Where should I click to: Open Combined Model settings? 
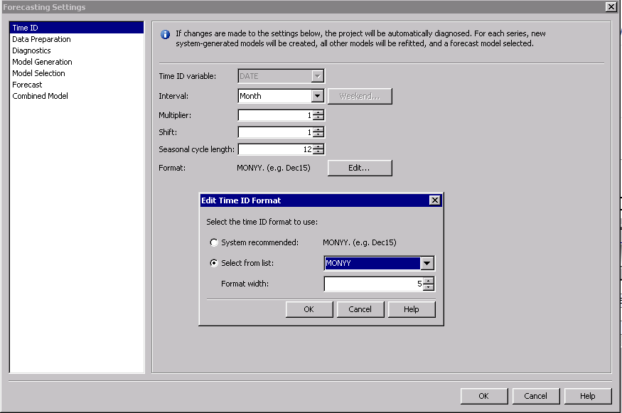39,96
